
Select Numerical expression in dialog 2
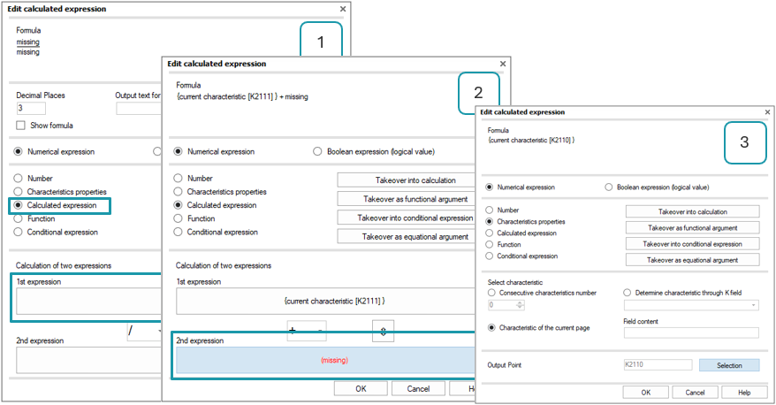tap(178, 151)
